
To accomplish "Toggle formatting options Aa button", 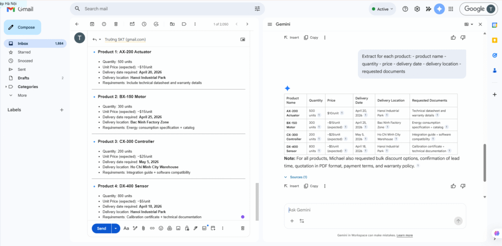I will [x=126, y=228].
